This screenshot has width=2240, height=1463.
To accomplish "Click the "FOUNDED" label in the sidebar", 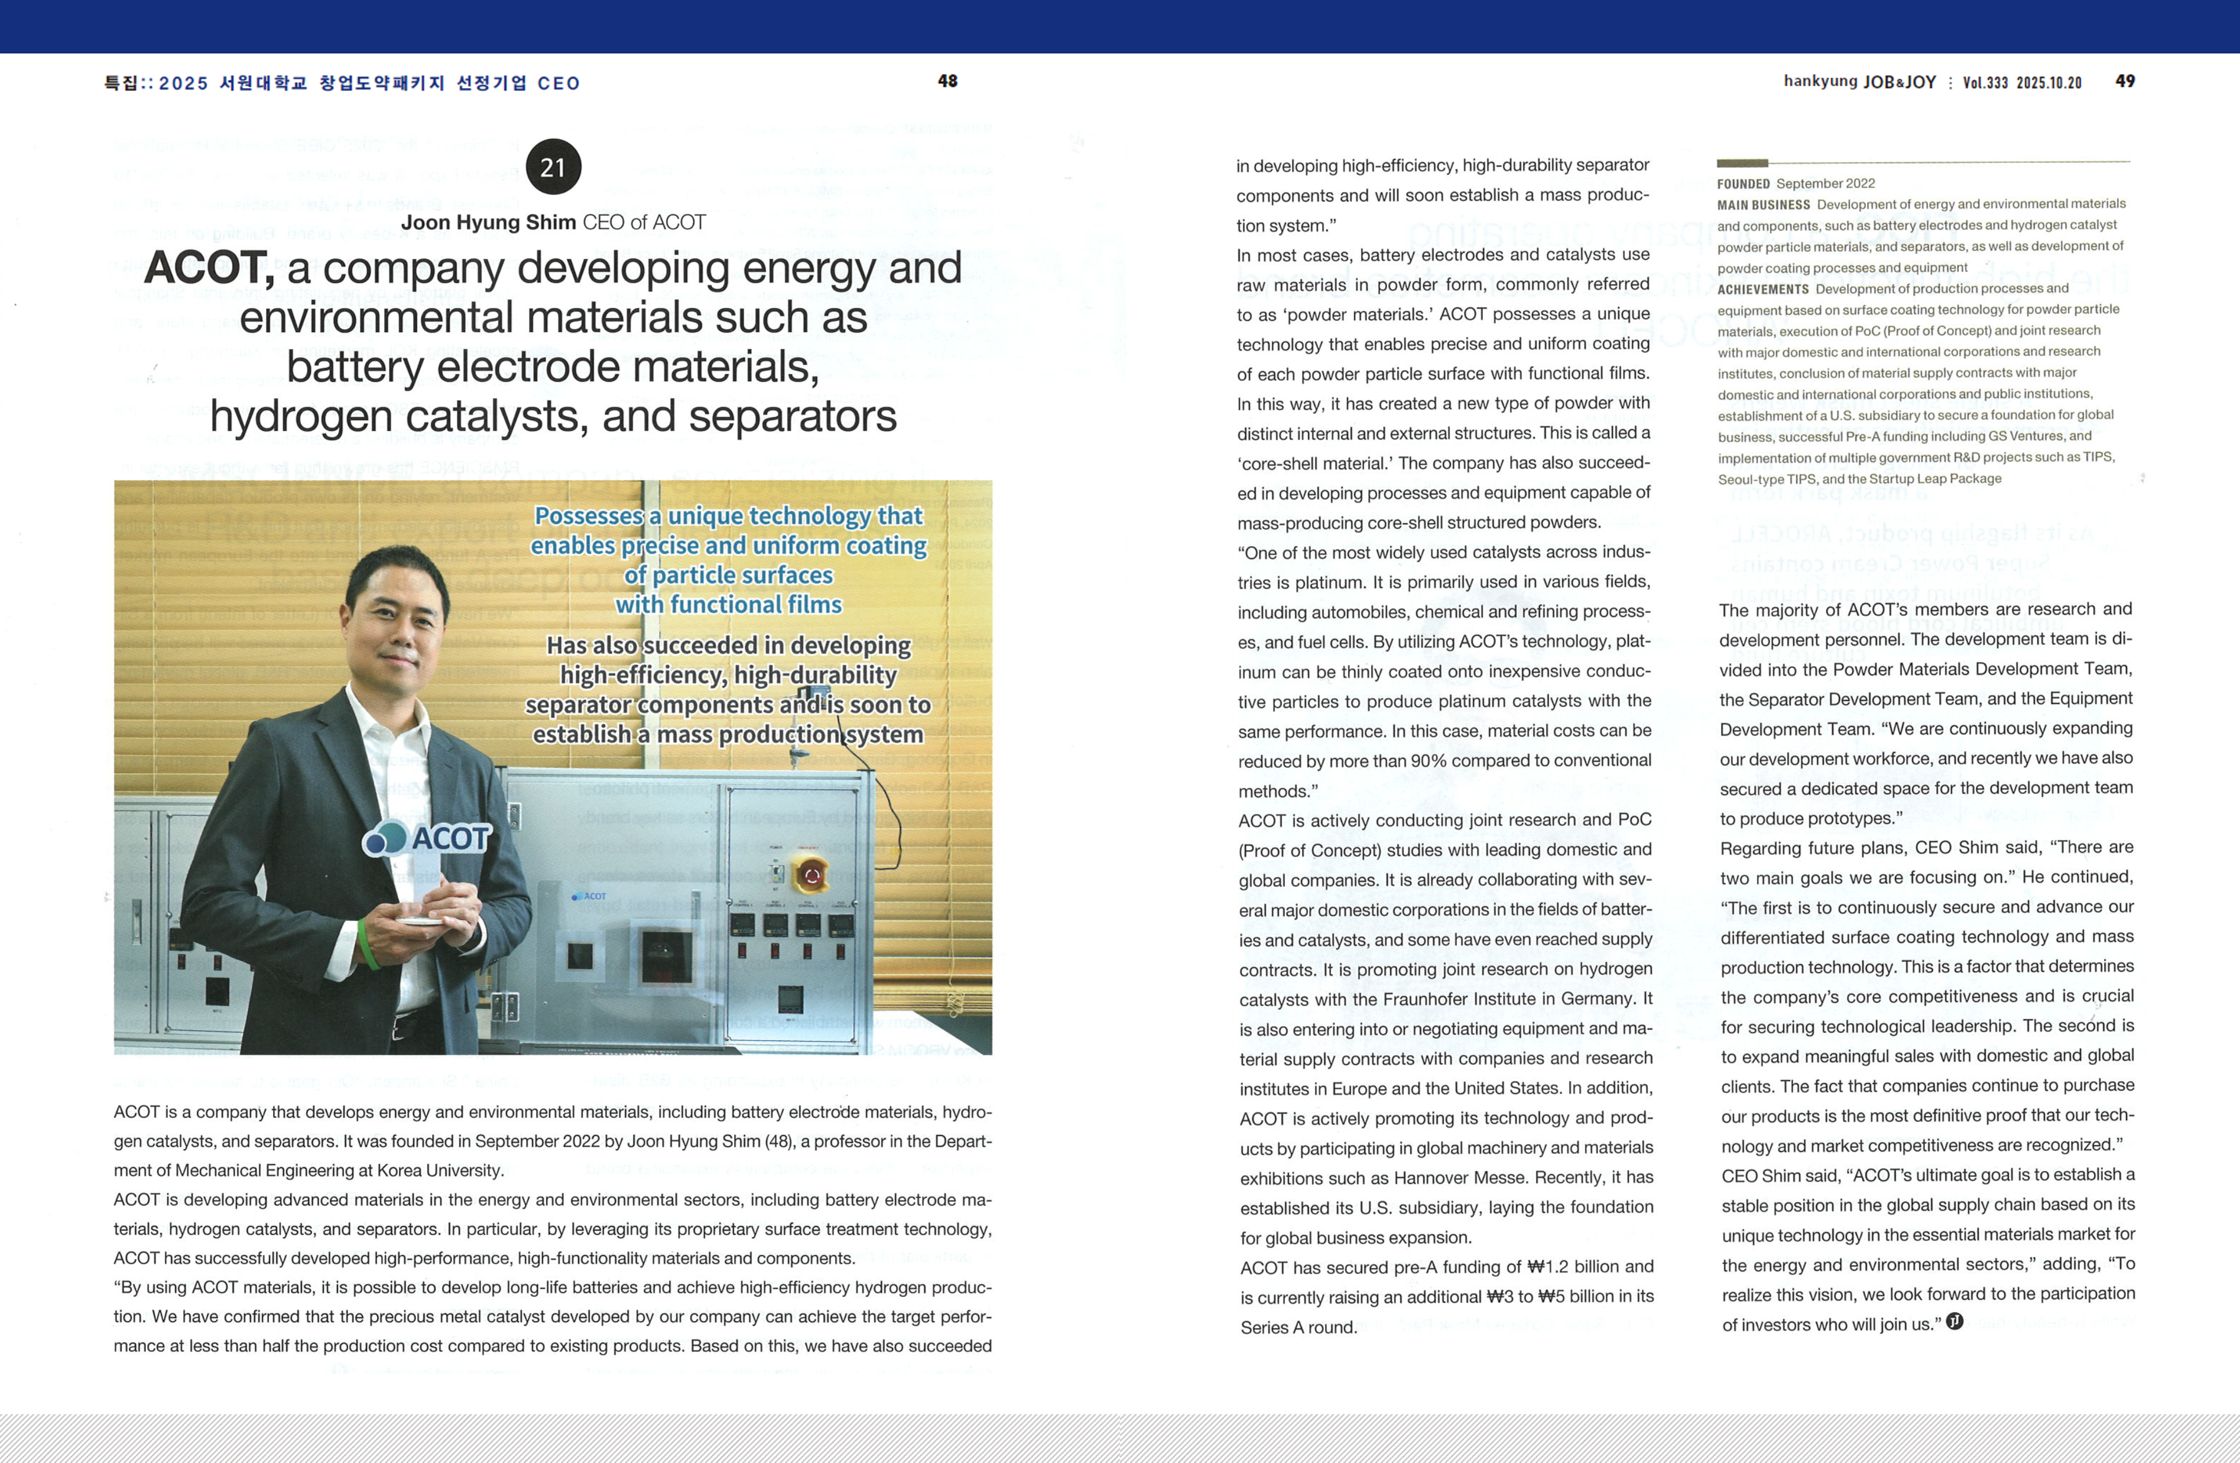I will [1743, 184].
